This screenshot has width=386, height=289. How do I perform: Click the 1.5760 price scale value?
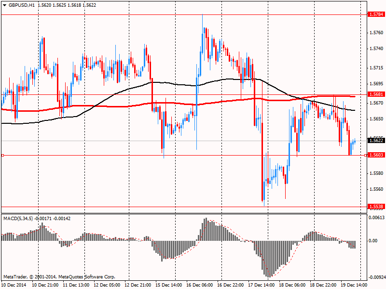click(377, 33)
